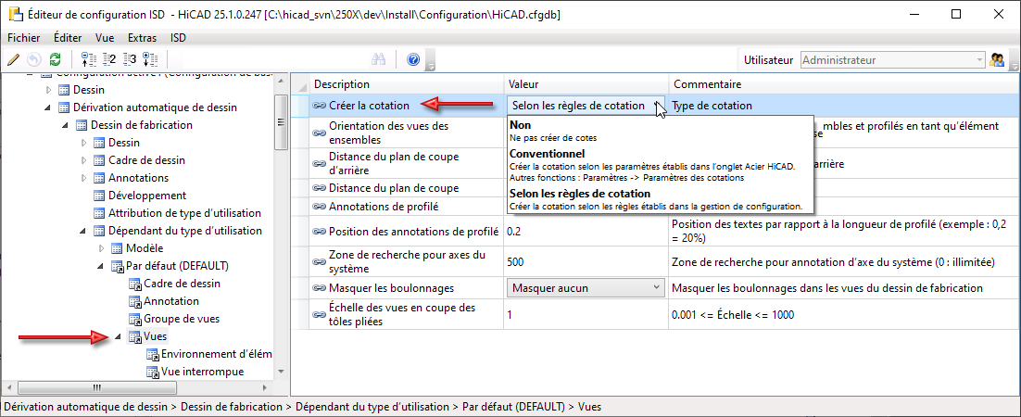
Task: Choose Selon les règles de cotation in the open list
Action: point(661,200)
